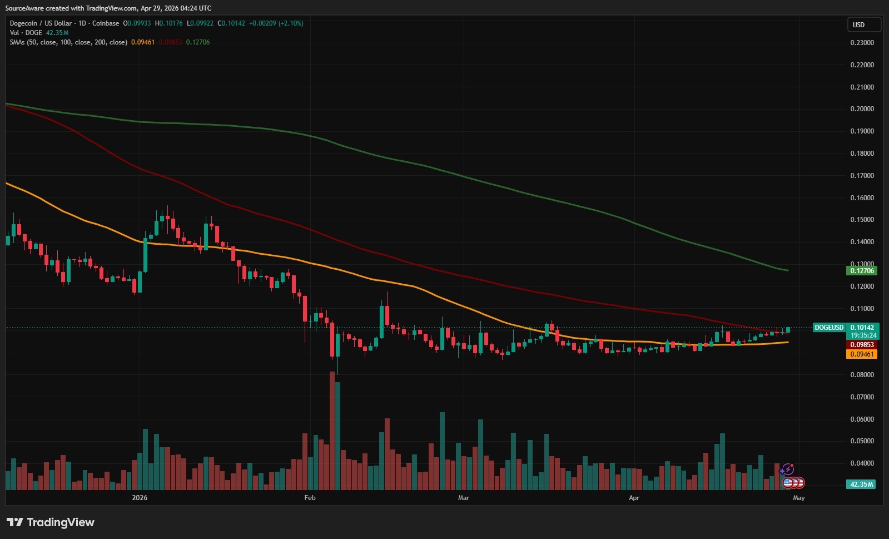Click the red 0.09853 SMA value in legend
This screenshot has width=889, height=539.
pyautogui.click(x=171, y=42)
